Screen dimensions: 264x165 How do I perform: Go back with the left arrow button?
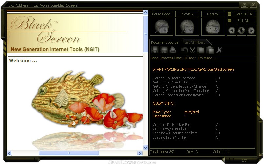[232, 31]
